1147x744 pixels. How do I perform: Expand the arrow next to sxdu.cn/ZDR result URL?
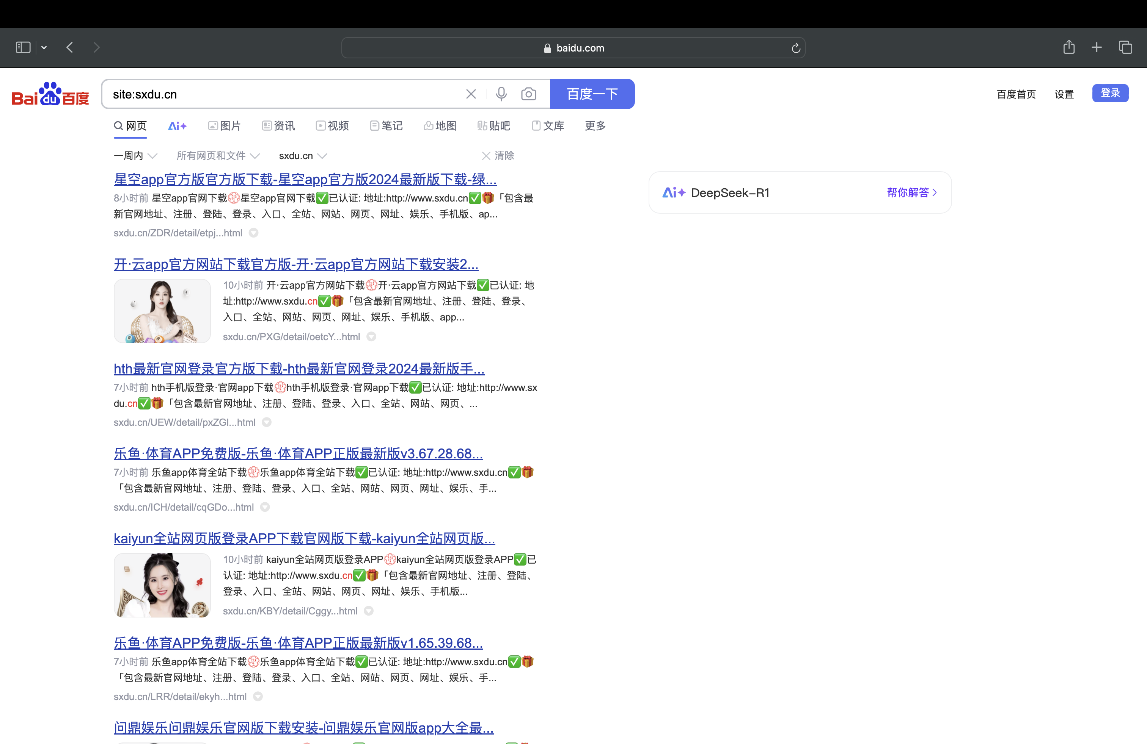253,233
